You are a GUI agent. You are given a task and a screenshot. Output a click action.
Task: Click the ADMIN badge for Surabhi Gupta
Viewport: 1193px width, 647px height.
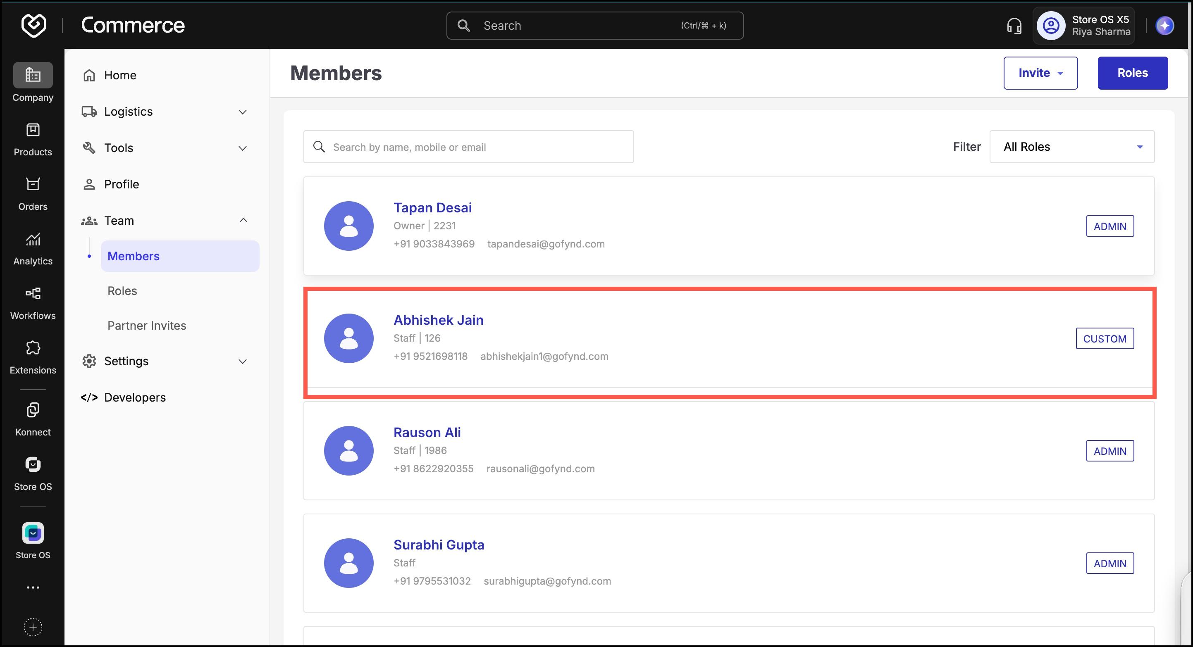pos(1109,564)
